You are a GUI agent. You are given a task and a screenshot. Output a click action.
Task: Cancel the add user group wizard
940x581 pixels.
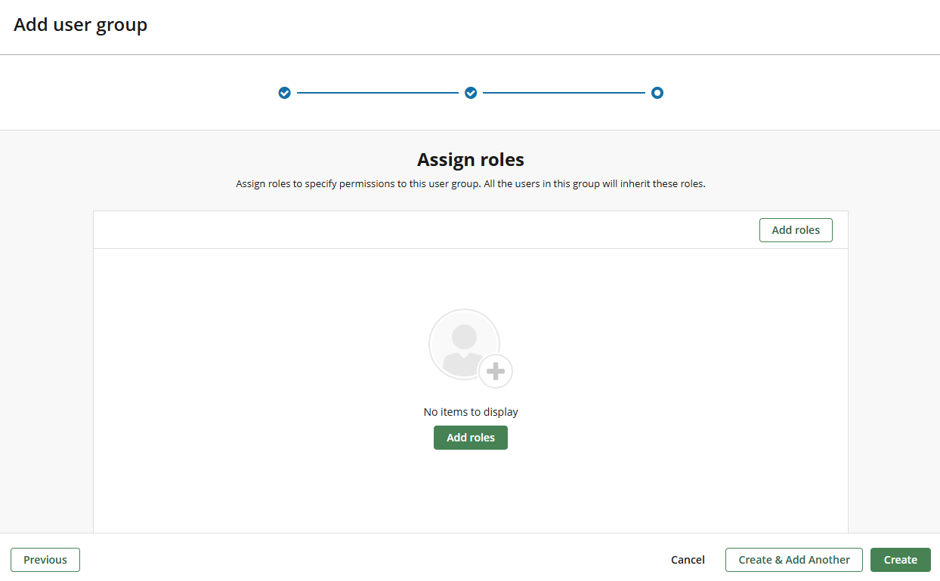[x=688, y=560]
